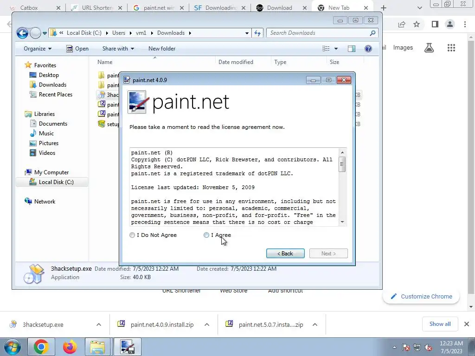Image resolution: width=475 pixels, height=356 pixels.
Task: Click Show all downloads
Action: pyautogui.click(x=440, y=324)
